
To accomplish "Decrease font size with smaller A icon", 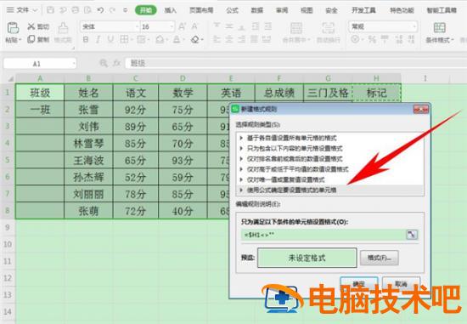I will (194, 26).
